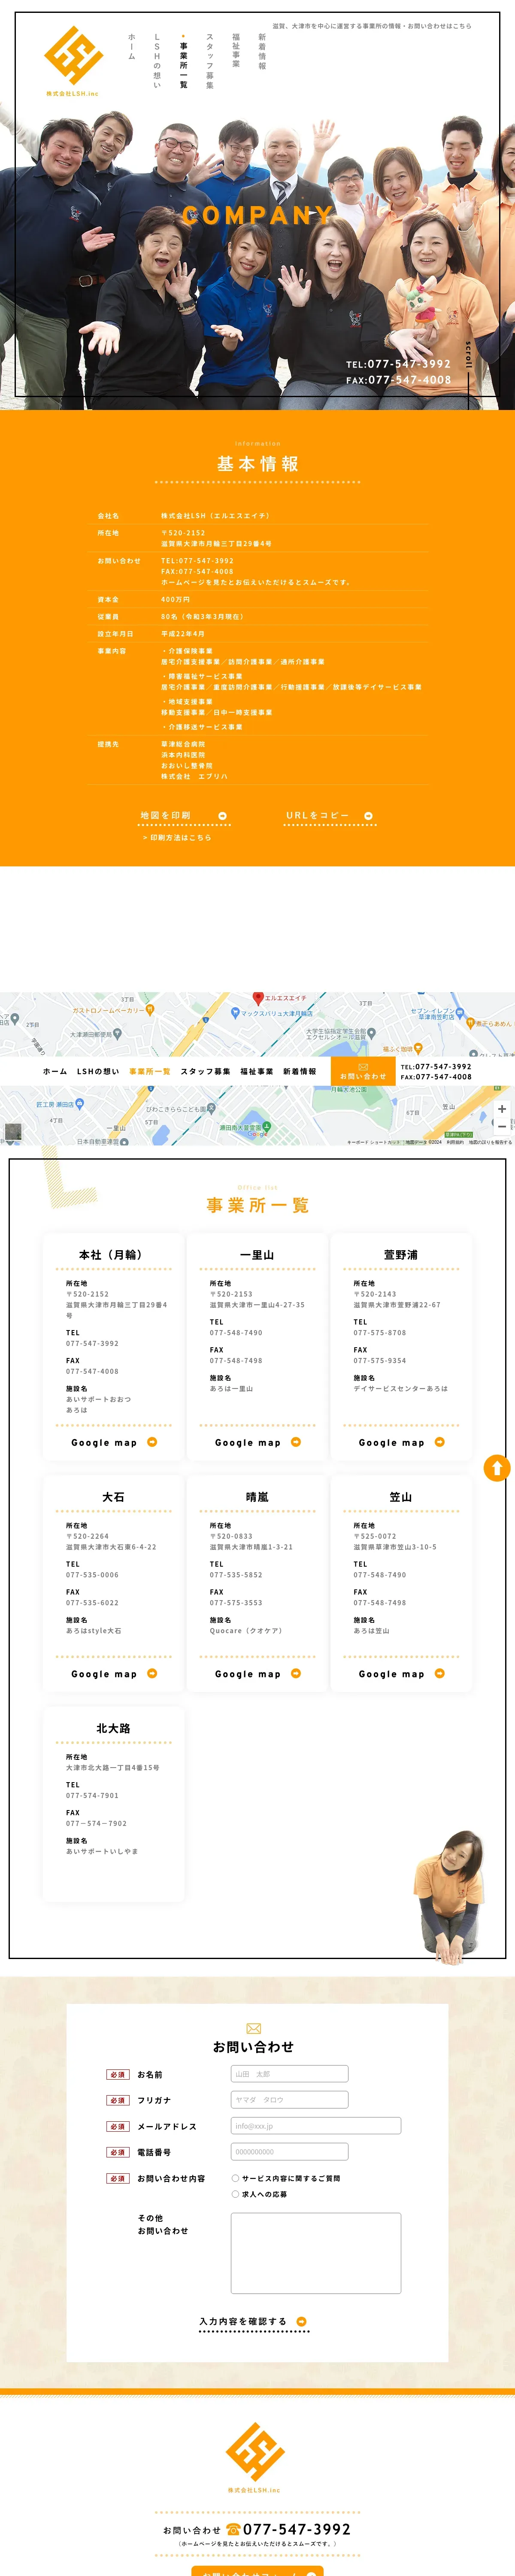
Task: Focus the 電話番号 input field
Action: (x=290, y=2152)
